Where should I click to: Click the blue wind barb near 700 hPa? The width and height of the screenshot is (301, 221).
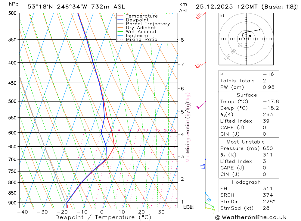point(203,164)
